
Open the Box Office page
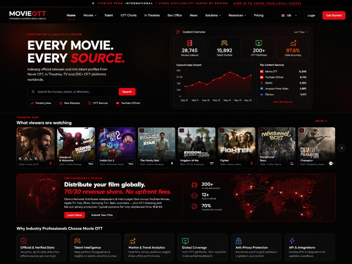(175, 15)
